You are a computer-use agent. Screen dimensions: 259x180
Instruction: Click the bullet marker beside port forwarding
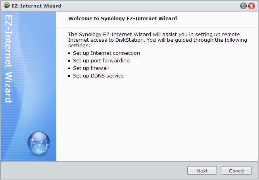click(69, 61)
